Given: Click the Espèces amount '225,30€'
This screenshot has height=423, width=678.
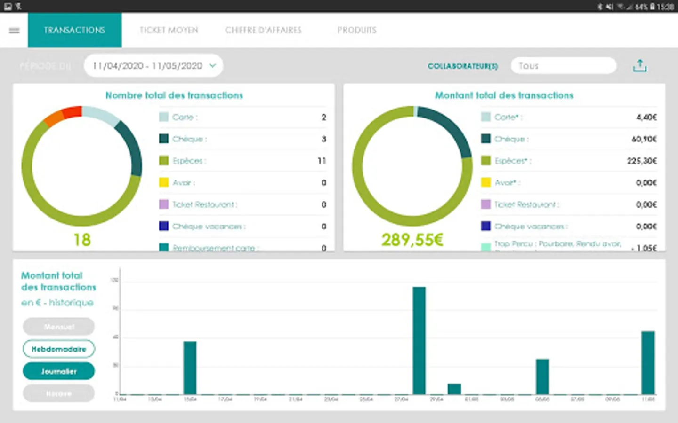Looking at the screenshot, I should (x=642, y=161).
